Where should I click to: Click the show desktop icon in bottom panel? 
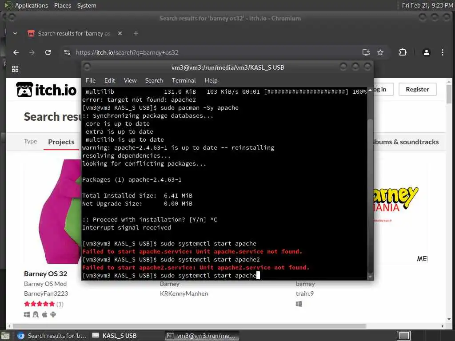coord(5,336)
